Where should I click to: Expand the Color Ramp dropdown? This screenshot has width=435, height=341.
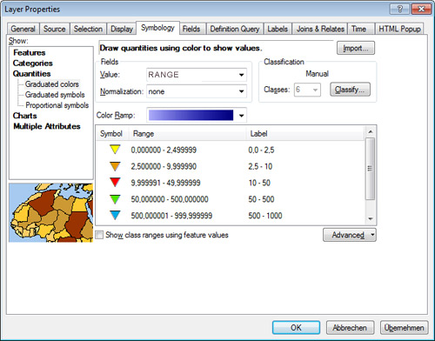coord(241,116)
